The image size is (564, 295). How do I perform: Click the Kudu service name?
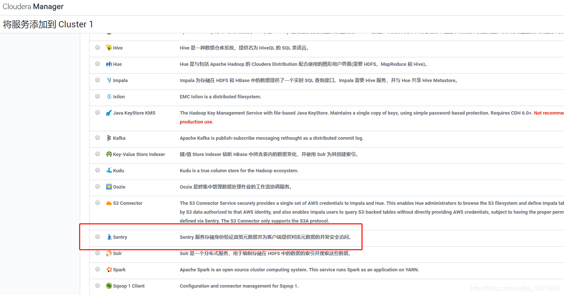coord(119,170)
